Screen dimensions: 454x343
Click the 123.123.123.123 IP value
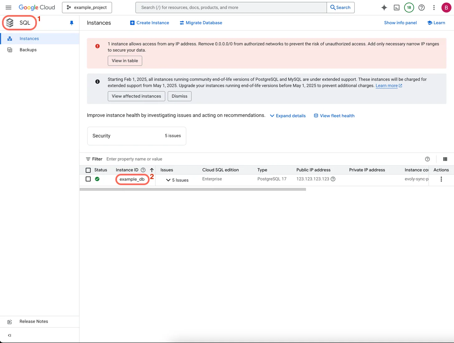[313, 179]
